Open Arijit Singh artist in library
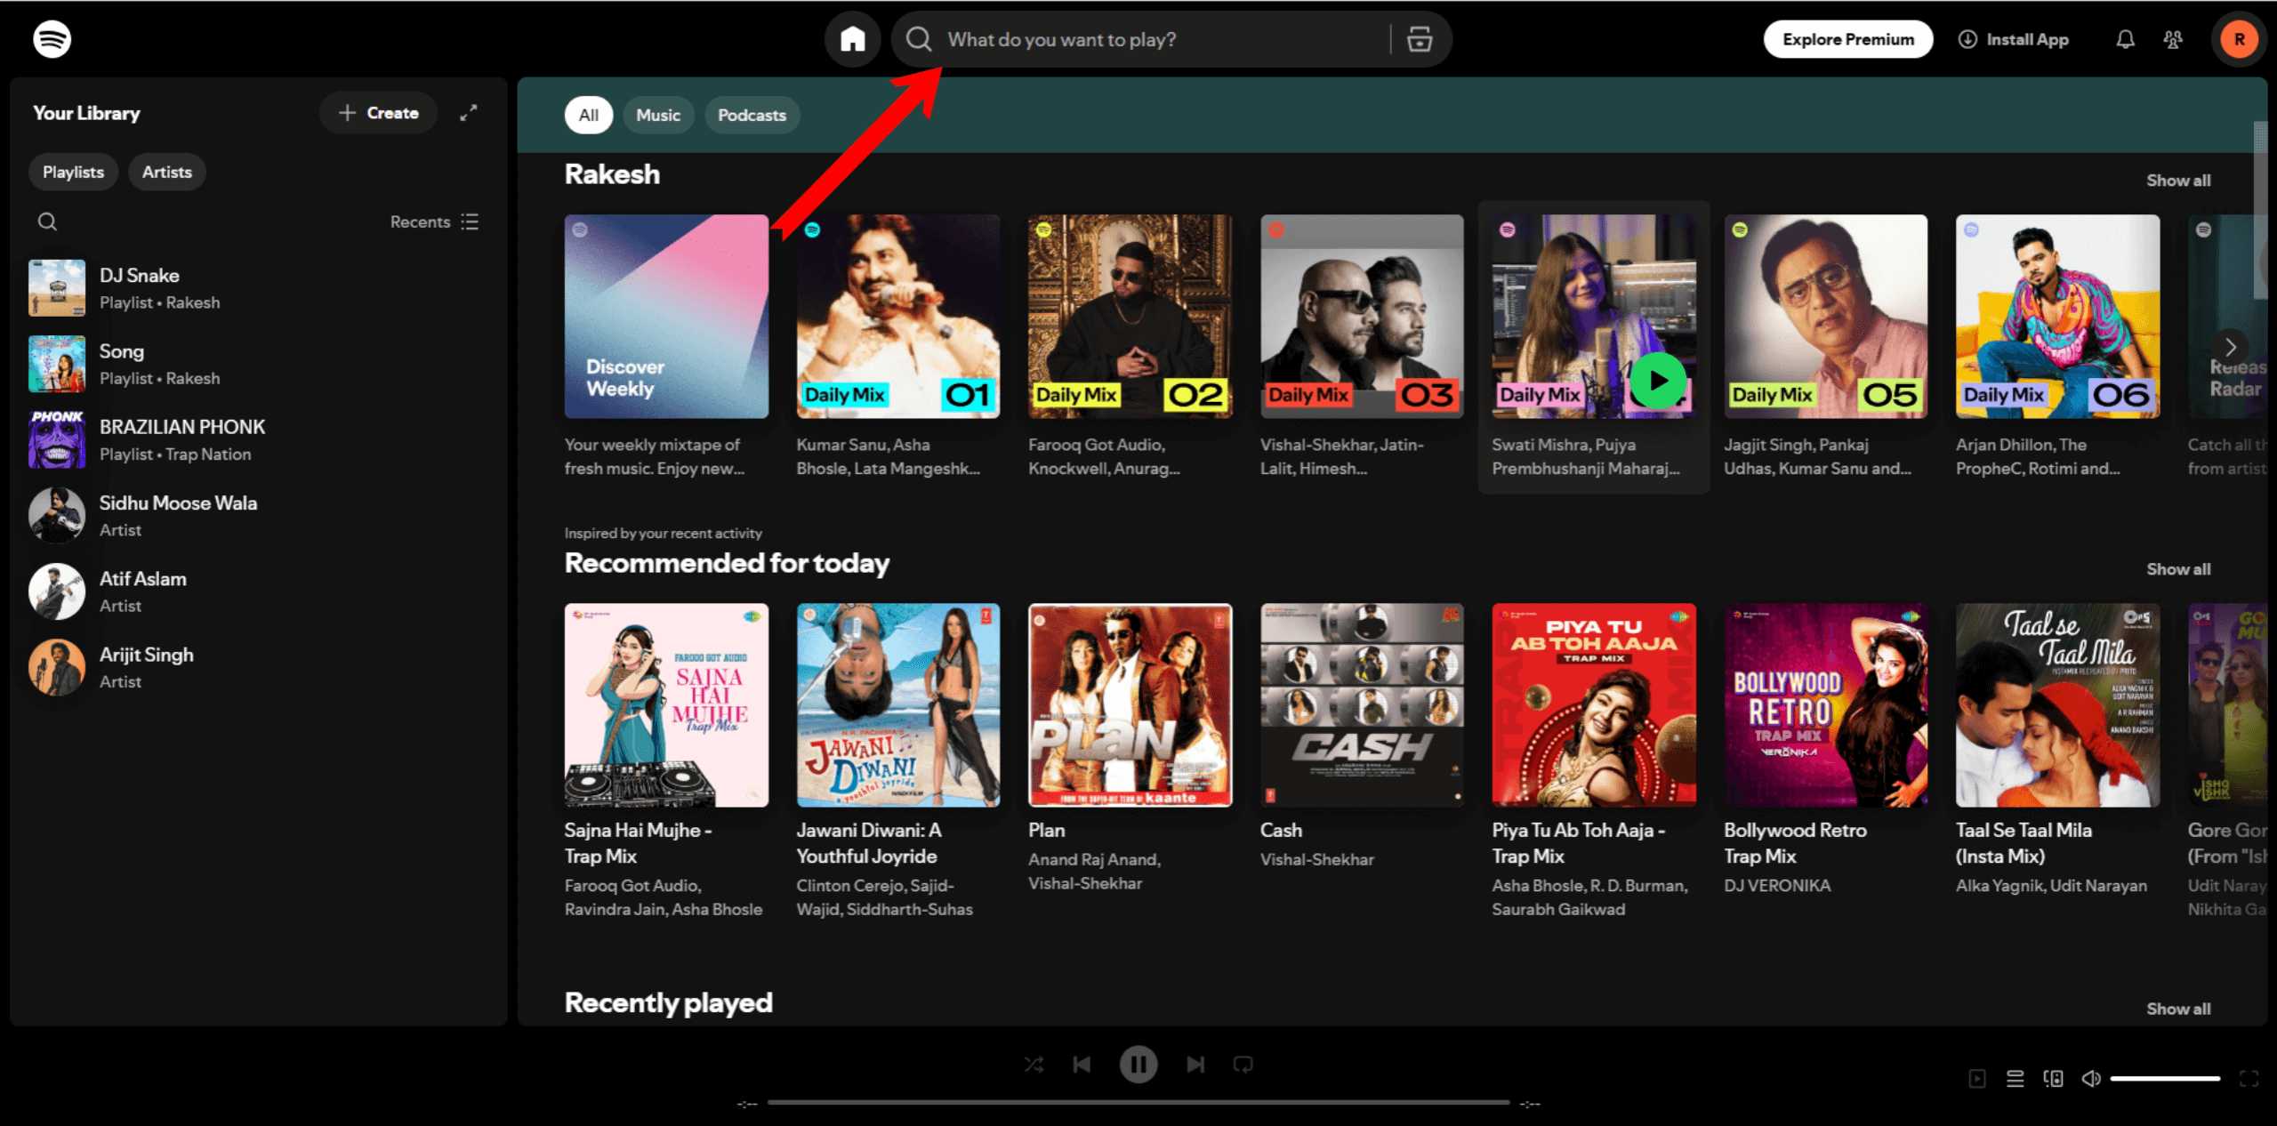This screenshot has height=1126, width=2277. 258,667
